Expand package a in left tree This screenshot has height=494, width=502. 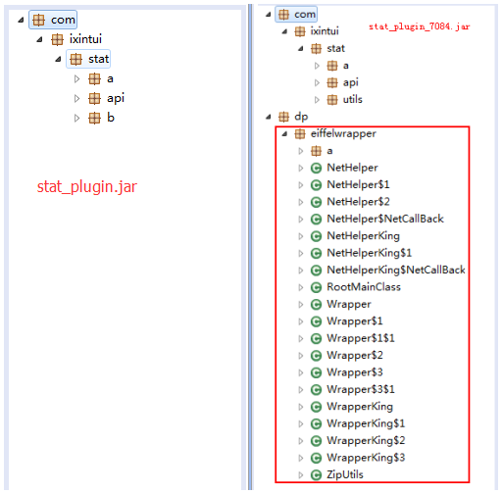tap(76, 78)
